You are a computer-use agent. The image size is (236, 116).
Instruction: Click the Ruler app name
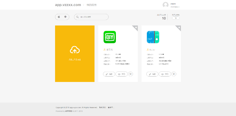152,49
